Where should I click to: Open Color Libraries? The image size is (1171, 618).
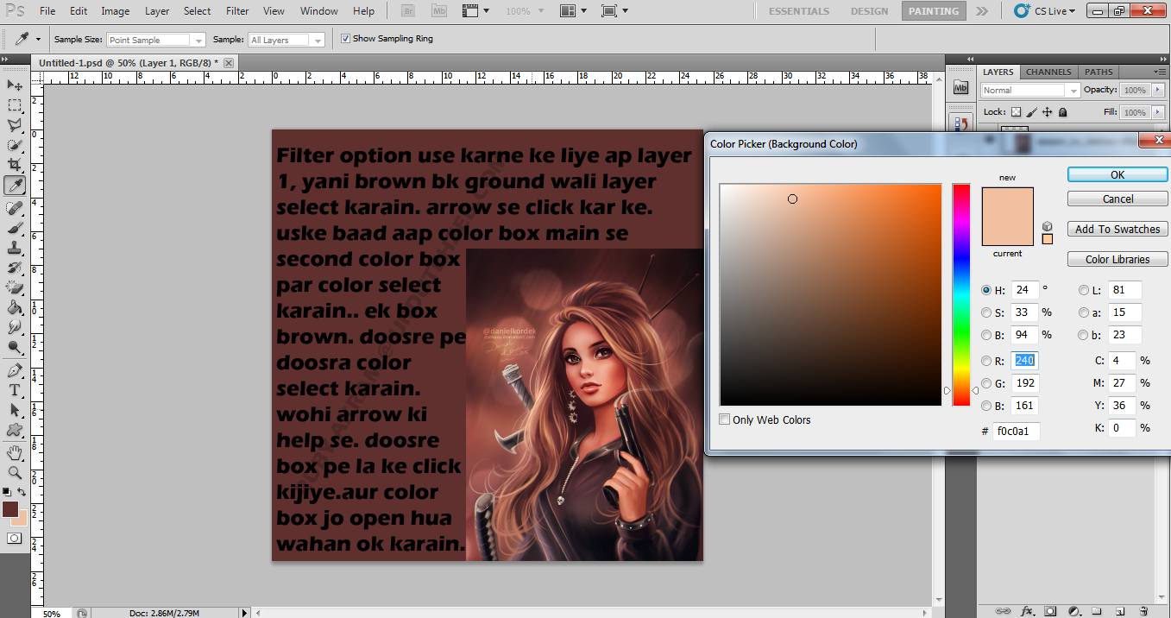pyautogui.click(x=1117, y=259)
